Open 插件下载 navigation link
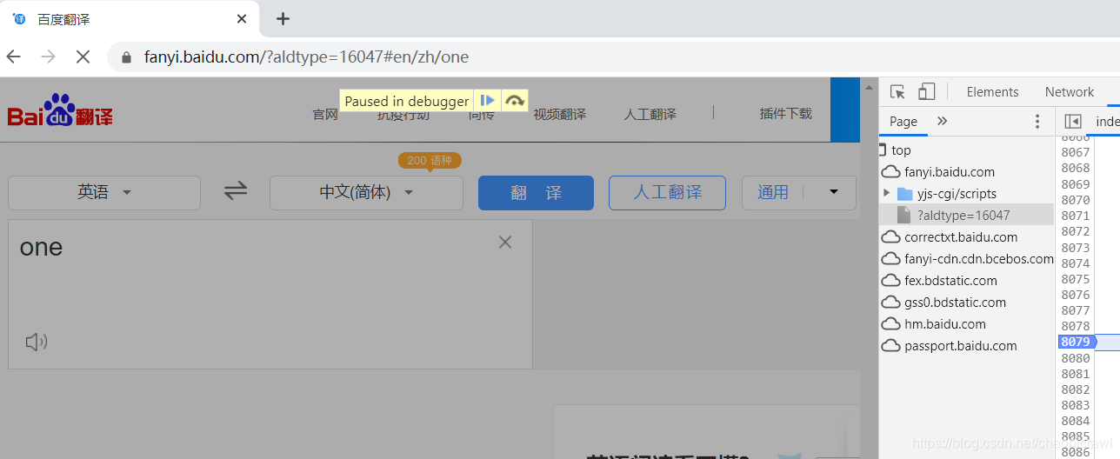The width and height of the screenshot is (1120, 459). click(x=785, y=114)
